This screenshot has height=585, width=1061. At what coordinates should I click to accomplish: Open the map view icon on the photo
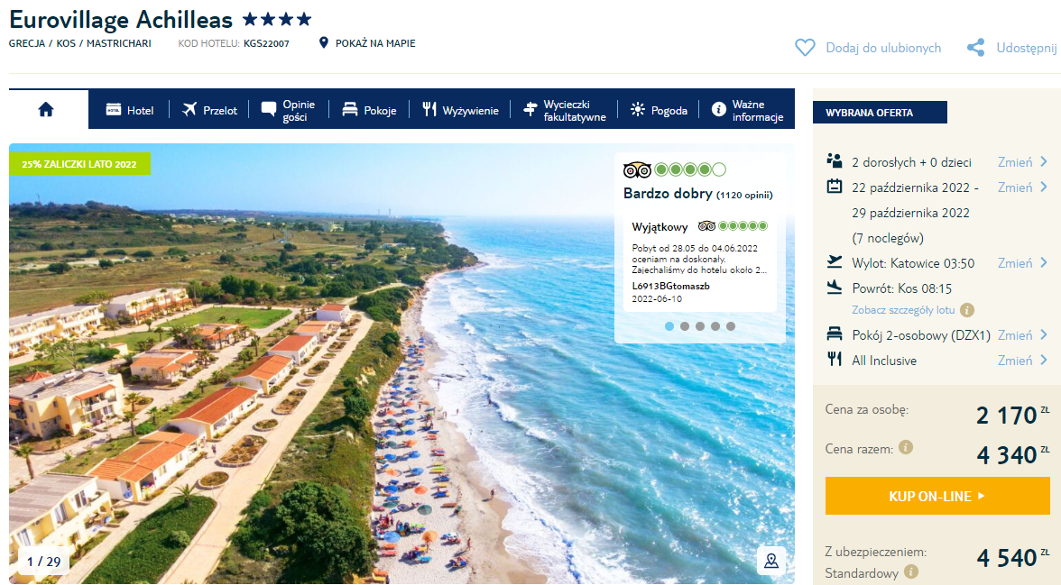click(x=771, y=560)
